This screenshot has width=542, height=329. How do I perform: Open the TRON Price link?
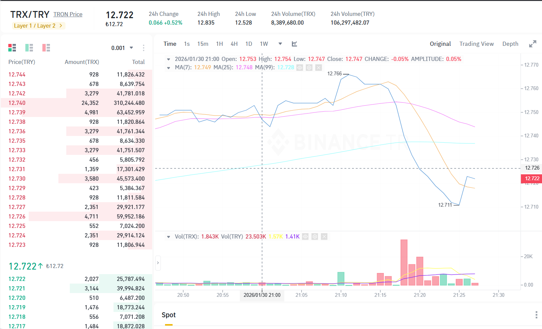click(x=68, y=14)
